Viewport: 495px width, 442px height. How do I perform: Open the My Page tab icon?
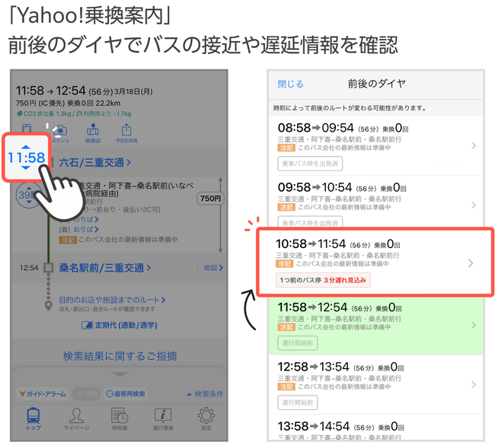pos(76,418)
